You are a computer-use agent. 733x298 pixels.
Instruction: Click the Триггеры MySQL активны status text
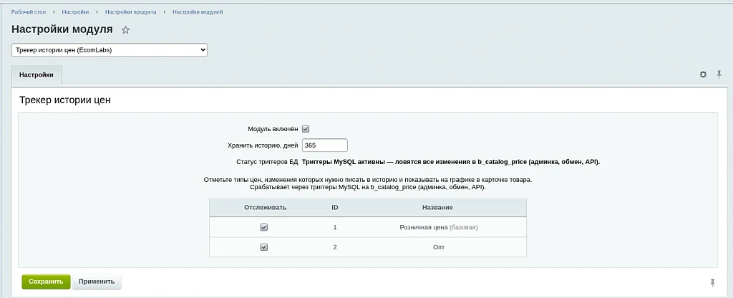451,162
